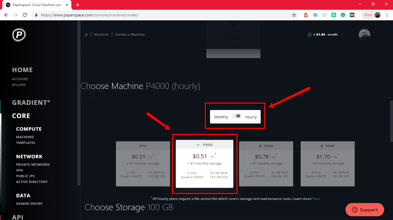This screenshot has width=393, height=220.
Task: Click the gray grid layout extension icon
Action: coord(325,15)
